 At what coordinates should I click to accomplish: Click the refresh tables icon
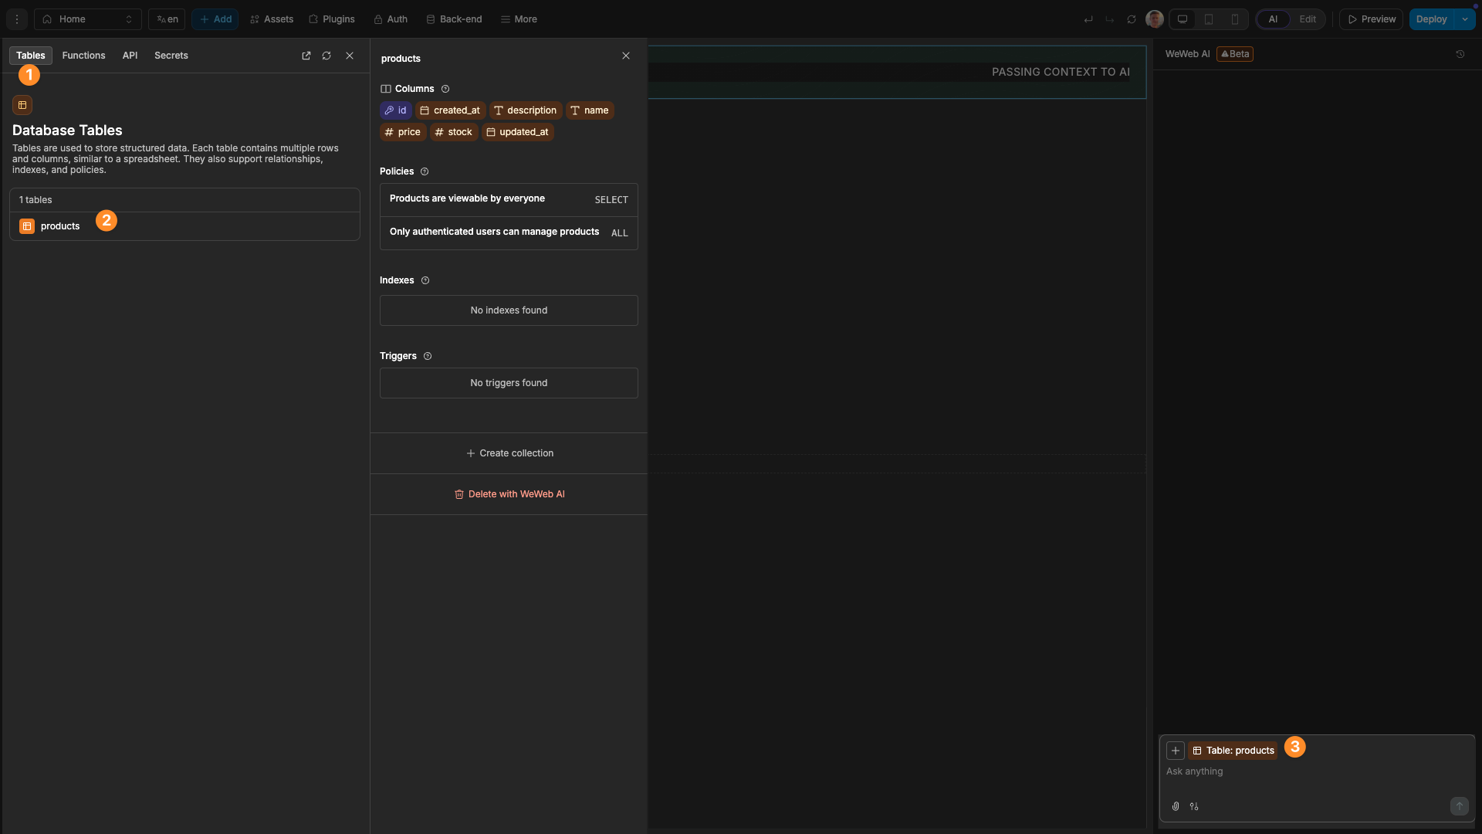[x=327, y=56]
